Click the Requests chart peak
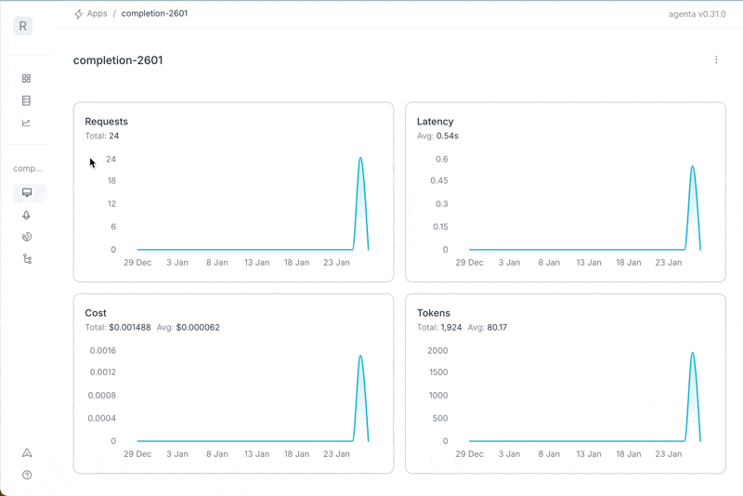The height and width of the screenshot is (496, 743). [360, 159]
